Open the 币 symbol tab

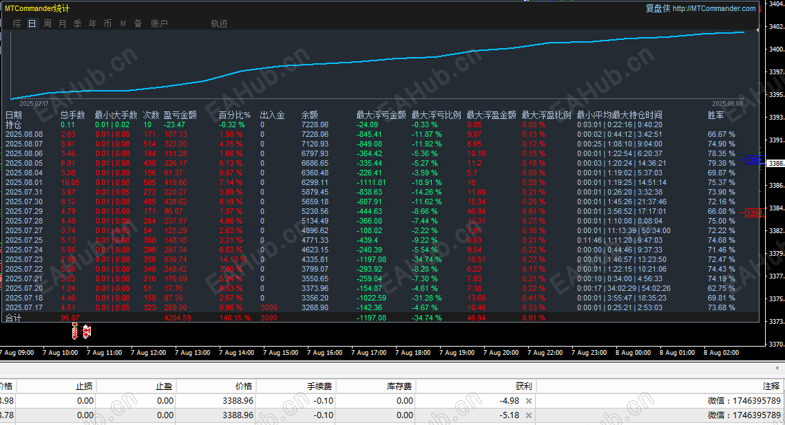(107, 23)
